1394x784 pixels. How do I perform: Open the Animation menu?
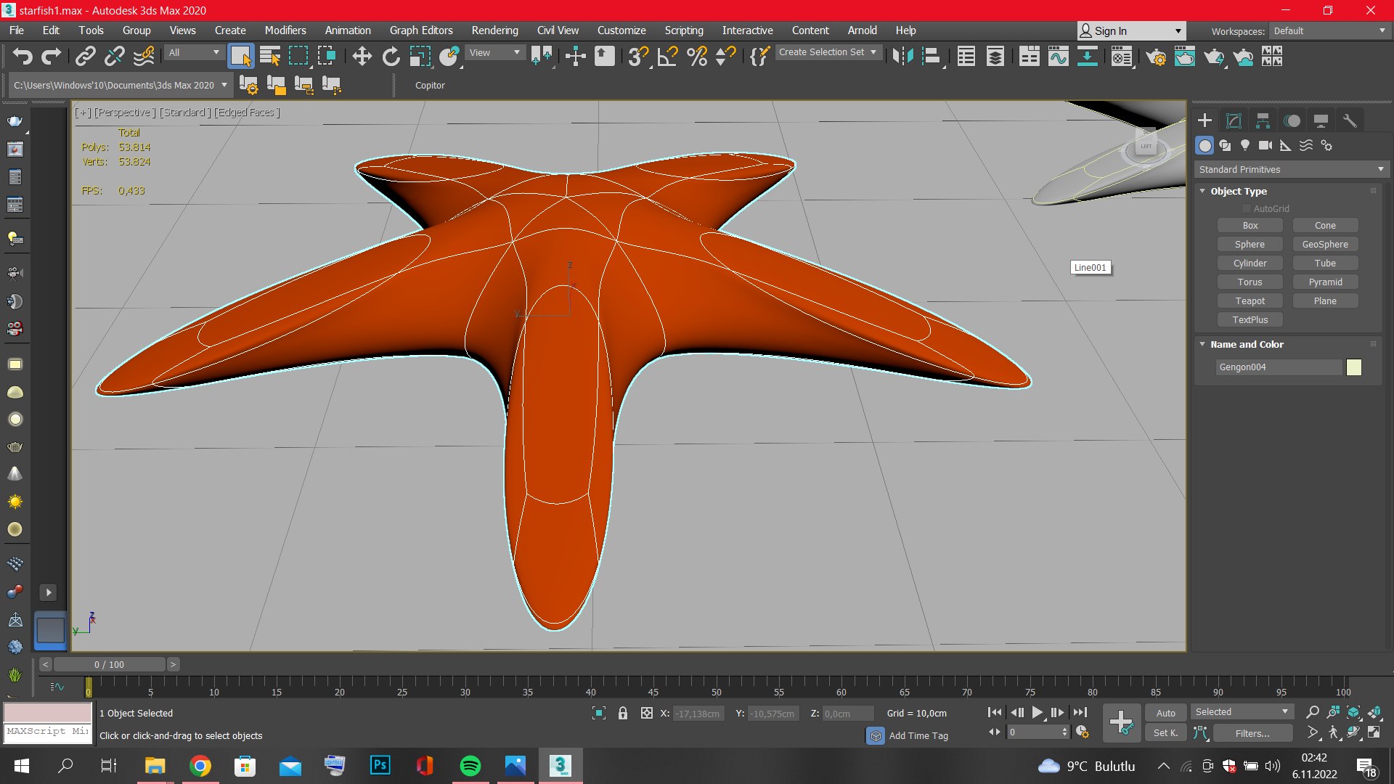point(348,30)
